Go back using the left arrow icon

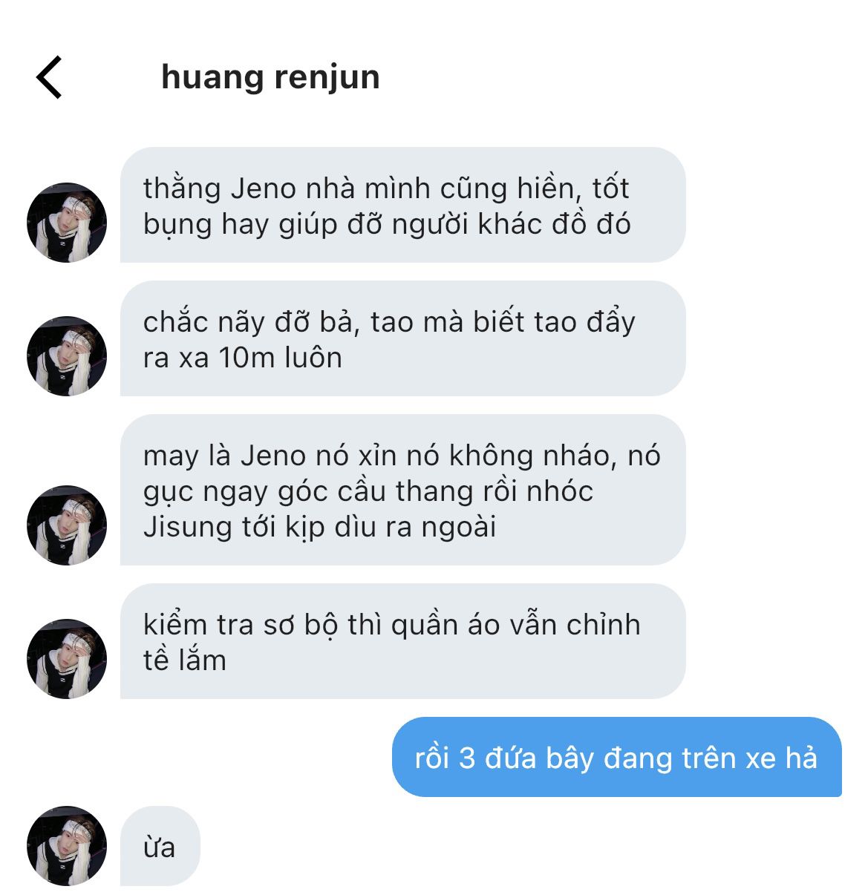(x=49, y=77)
